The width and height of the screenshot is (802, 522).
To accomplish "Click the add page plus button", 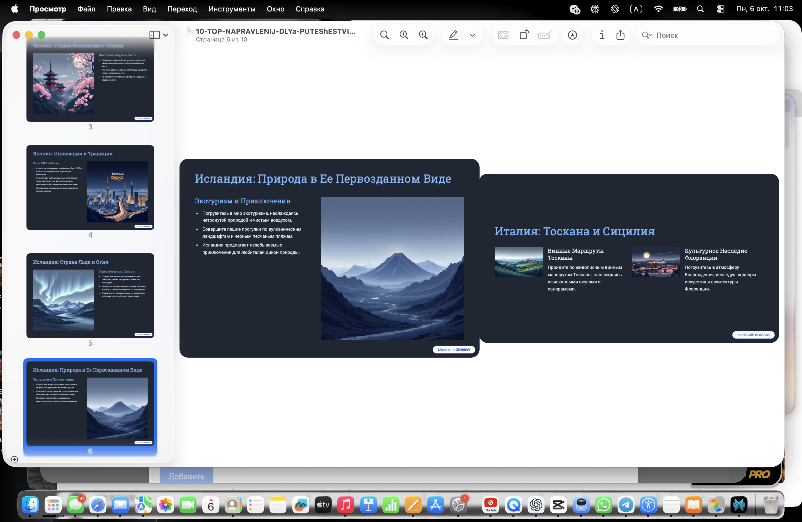I will (14, 459).
